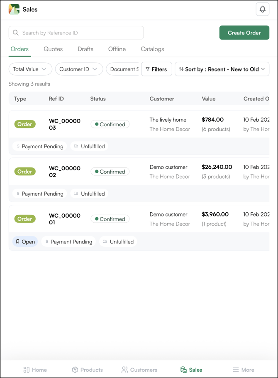The height and width of the screenshot is (378, 278).
Task: Open order WC_0000003 row
Action: (x=65, y=124)
